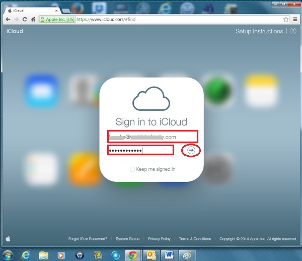Switch to Chrome on the taskbar
Screen dimensions: 302x261
click(x=133, y=255)
